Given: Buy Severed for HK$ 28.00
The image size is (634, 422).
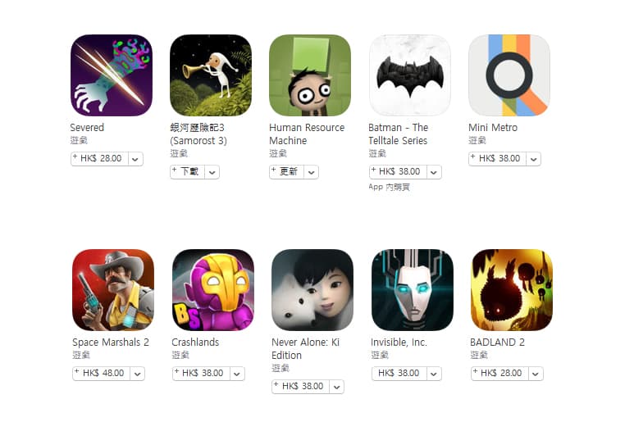Looking at the screenshot, I should click(x=99, y=159).
